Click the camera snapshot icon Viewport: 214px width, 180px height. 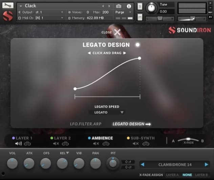pyautogui.click(x=119, y=6)
